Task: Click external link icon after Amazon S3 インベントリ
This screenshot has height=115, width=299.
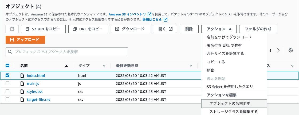Action: click(149, 14)
